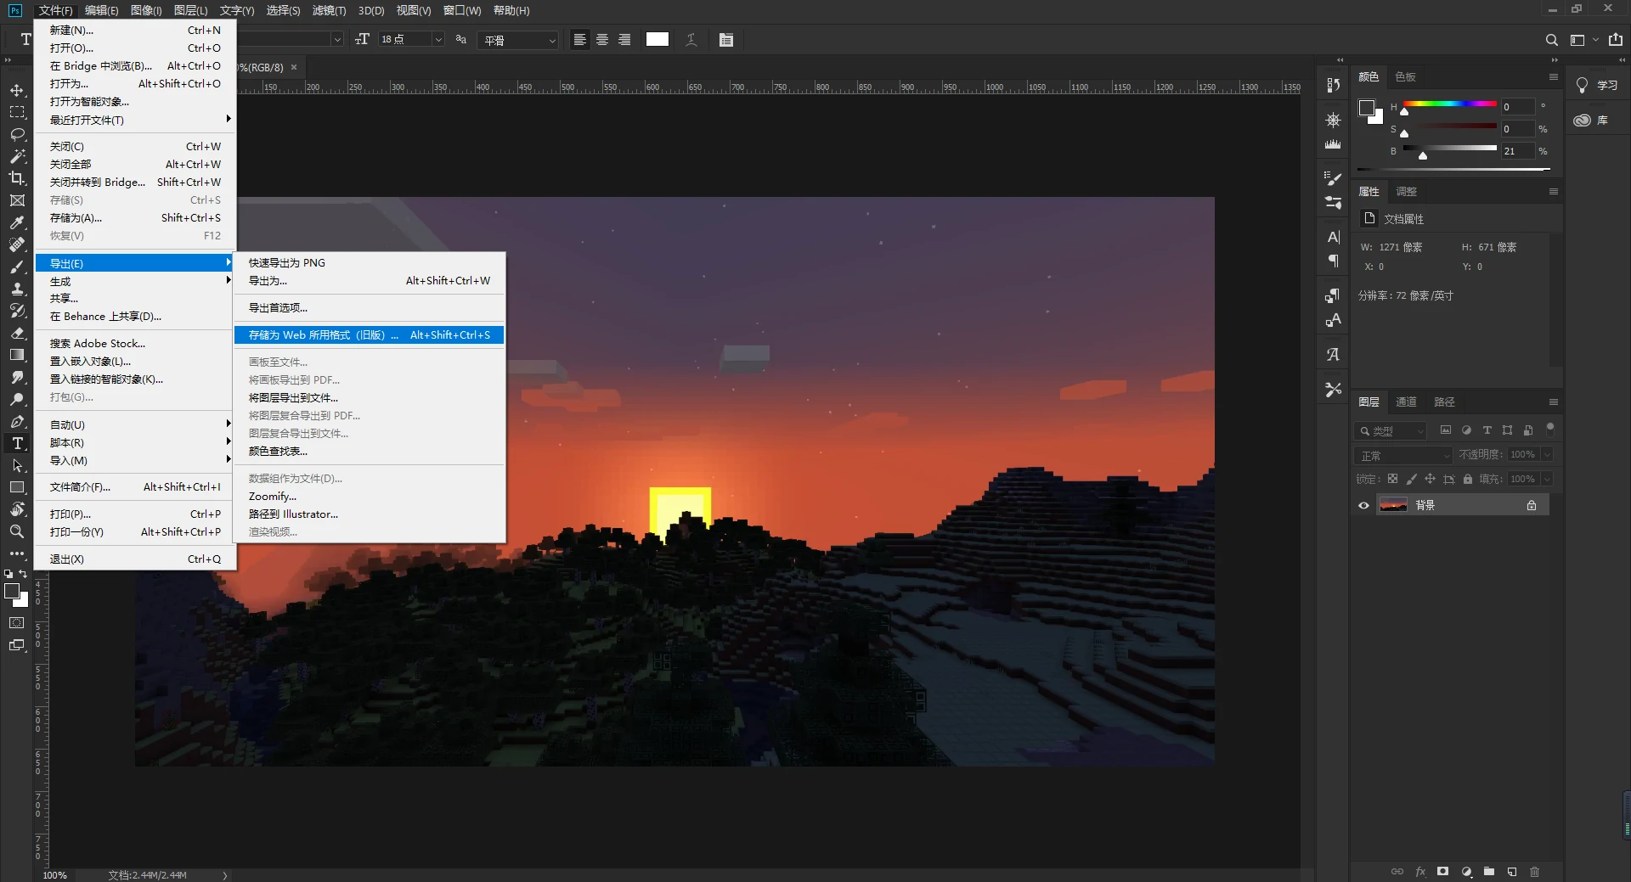Switch to the 通道 tab
Image resolution: width=1631 pixels, height=882 pixels.
pyautogui.click(x=1406, y=402)
